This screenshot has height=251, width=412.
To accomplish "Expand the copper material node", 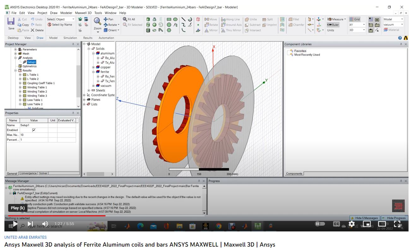I will (93, 67).
